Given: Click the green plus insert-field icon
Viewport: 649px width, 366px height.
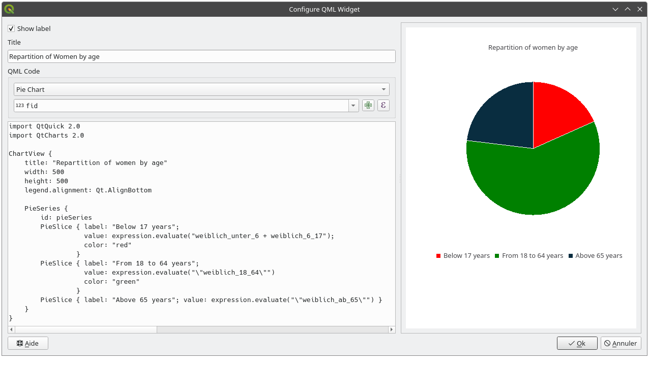Looking at the screenshot, I should click(368, 106).
